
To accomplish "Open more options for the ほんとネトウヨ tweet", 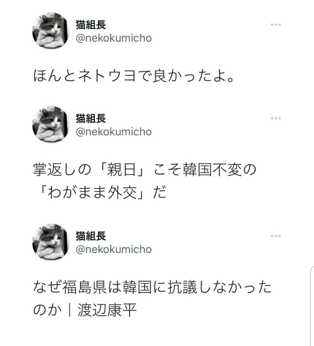I will click(276, 25).
